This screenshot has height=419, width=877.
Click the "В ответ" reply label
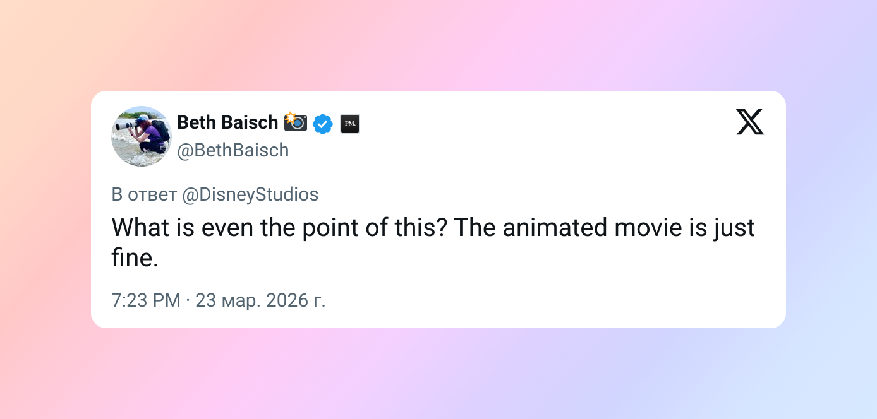(144, 194)
